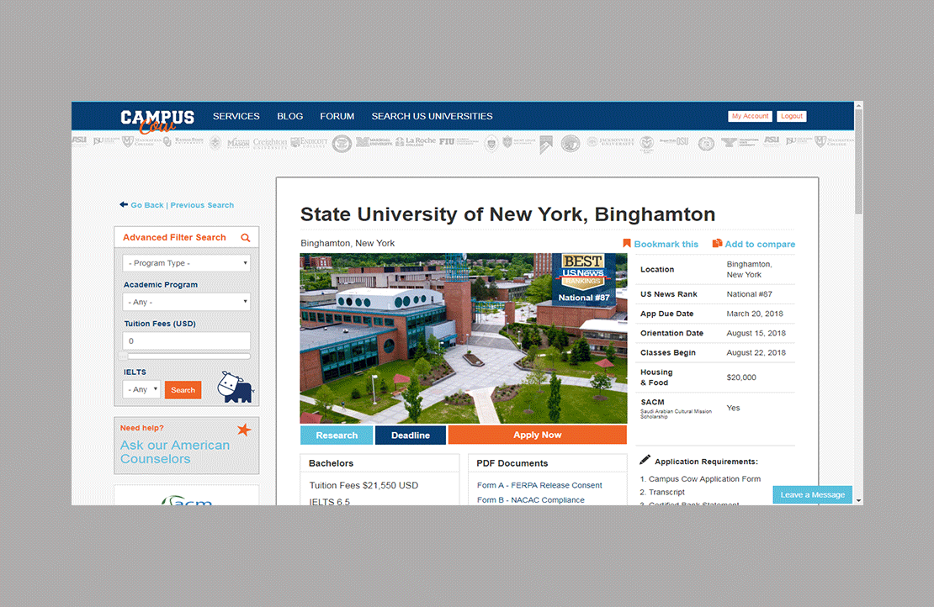Click the Creighton logo in the banner

[x=270, y=143]
